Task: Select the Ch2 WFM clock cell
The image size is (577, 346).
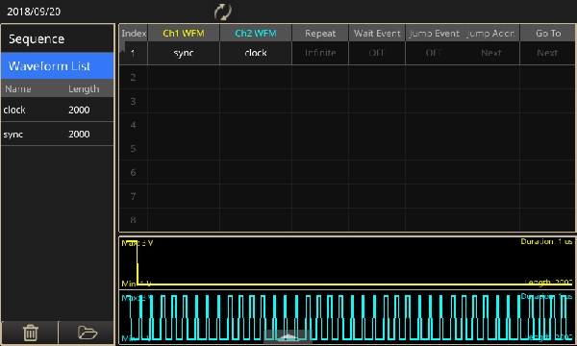Action: coord(256,53)
